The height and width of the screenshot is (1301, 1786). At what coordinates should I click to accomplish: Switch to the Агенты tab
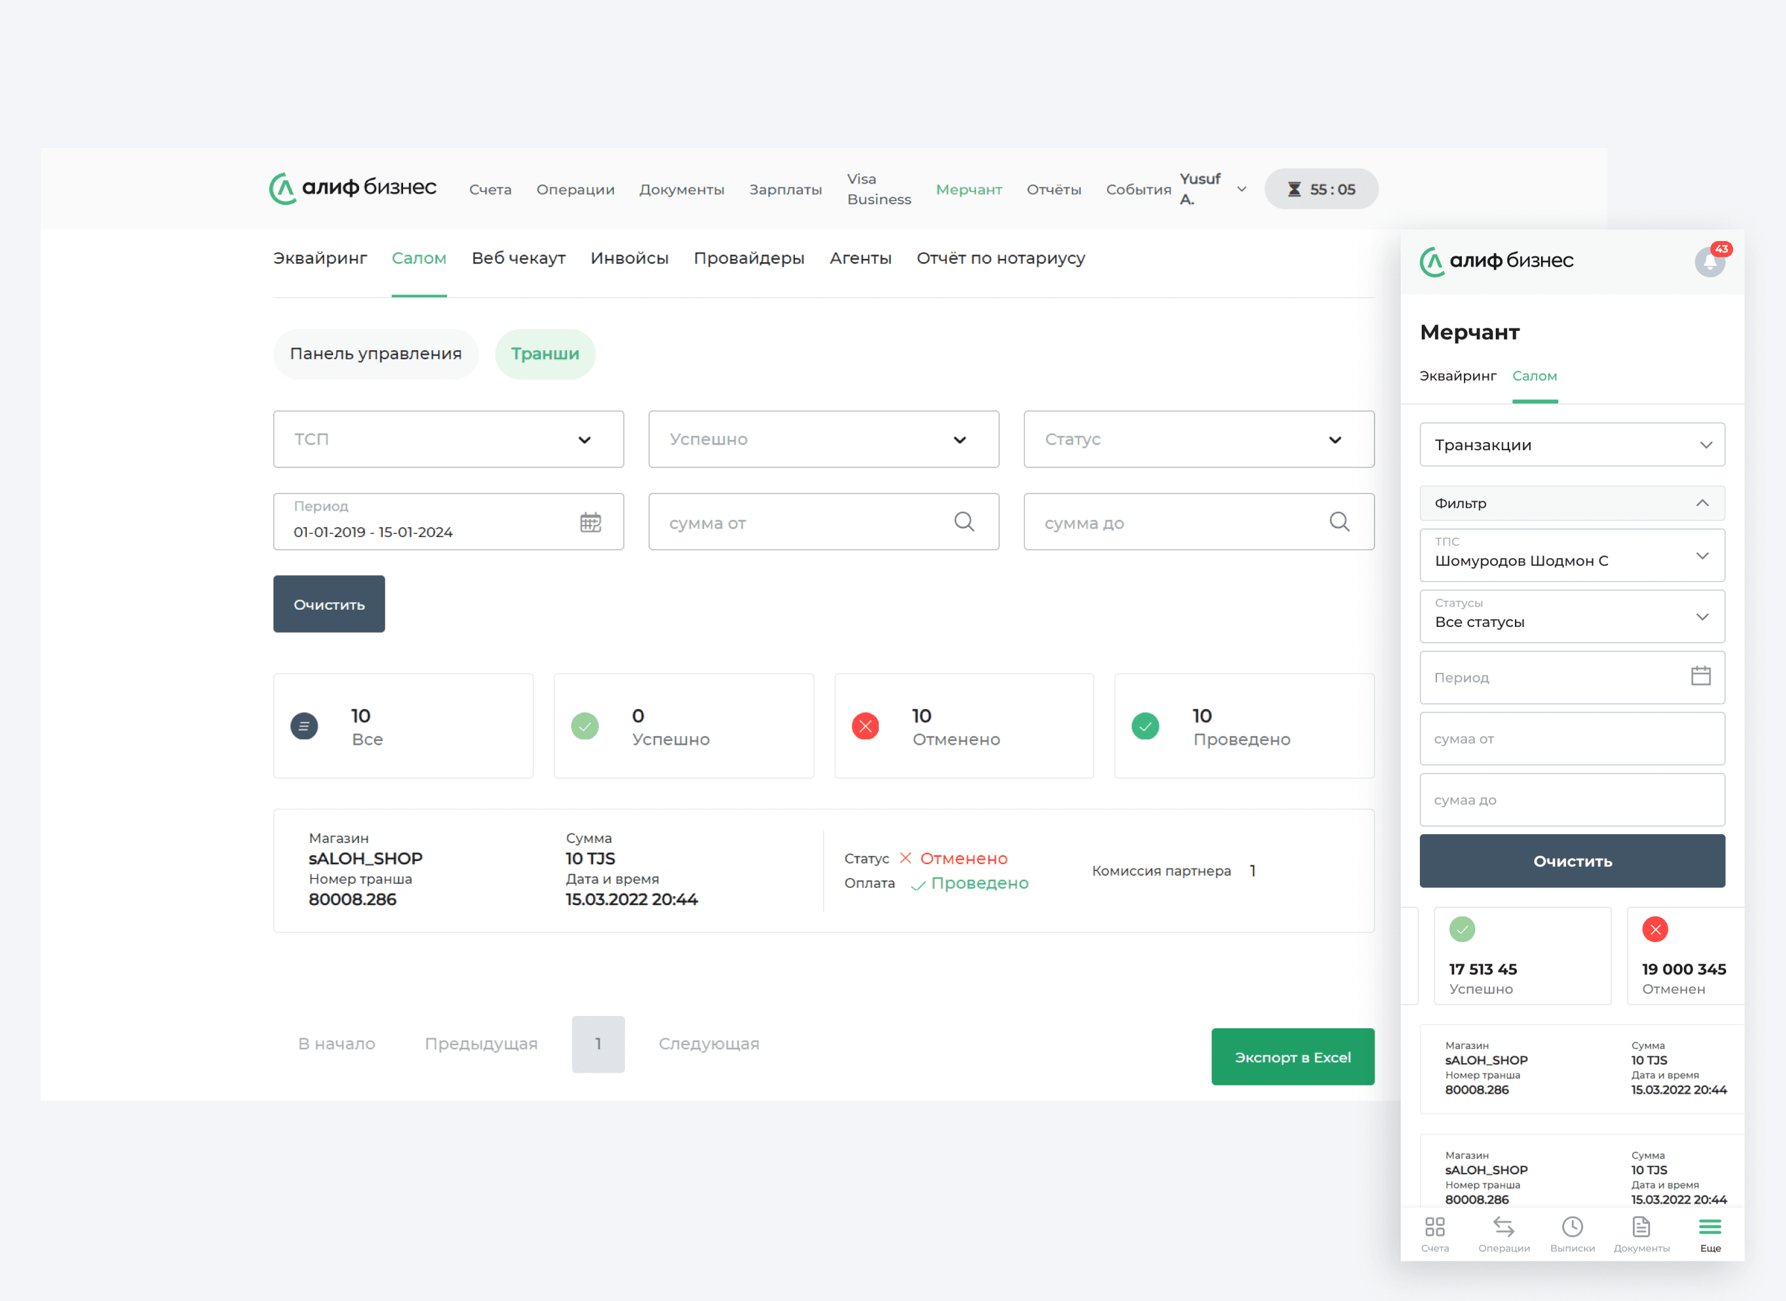[860, 258]
